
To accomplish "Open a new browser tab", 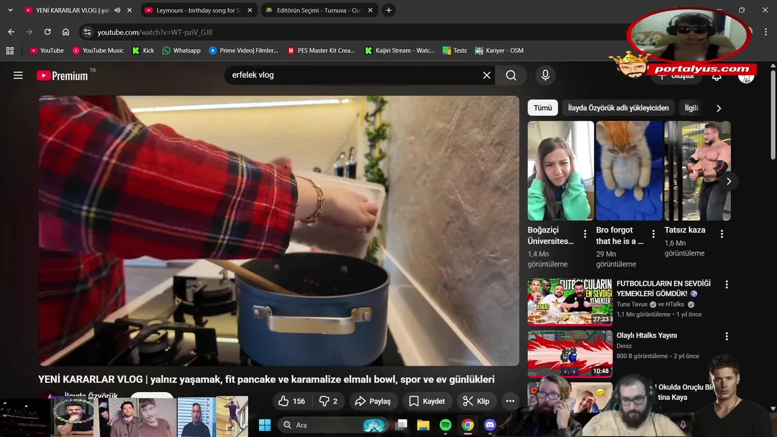I will tap(388, 10).
